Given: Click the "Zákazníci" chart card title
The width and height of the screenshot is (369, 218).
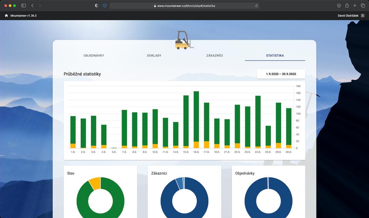Looking at the screenshot, I should [159, 173].
